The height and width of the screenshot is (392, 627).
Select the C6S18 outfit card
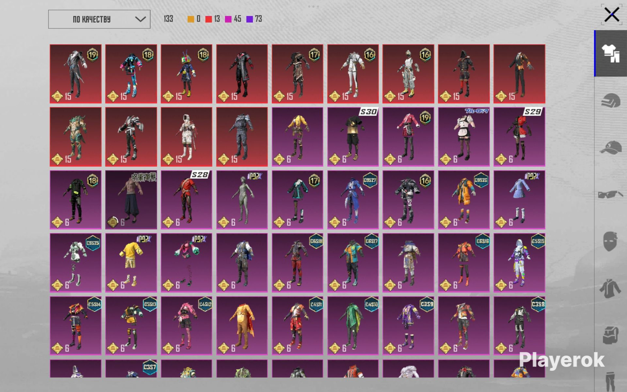[x=297, y=263]
